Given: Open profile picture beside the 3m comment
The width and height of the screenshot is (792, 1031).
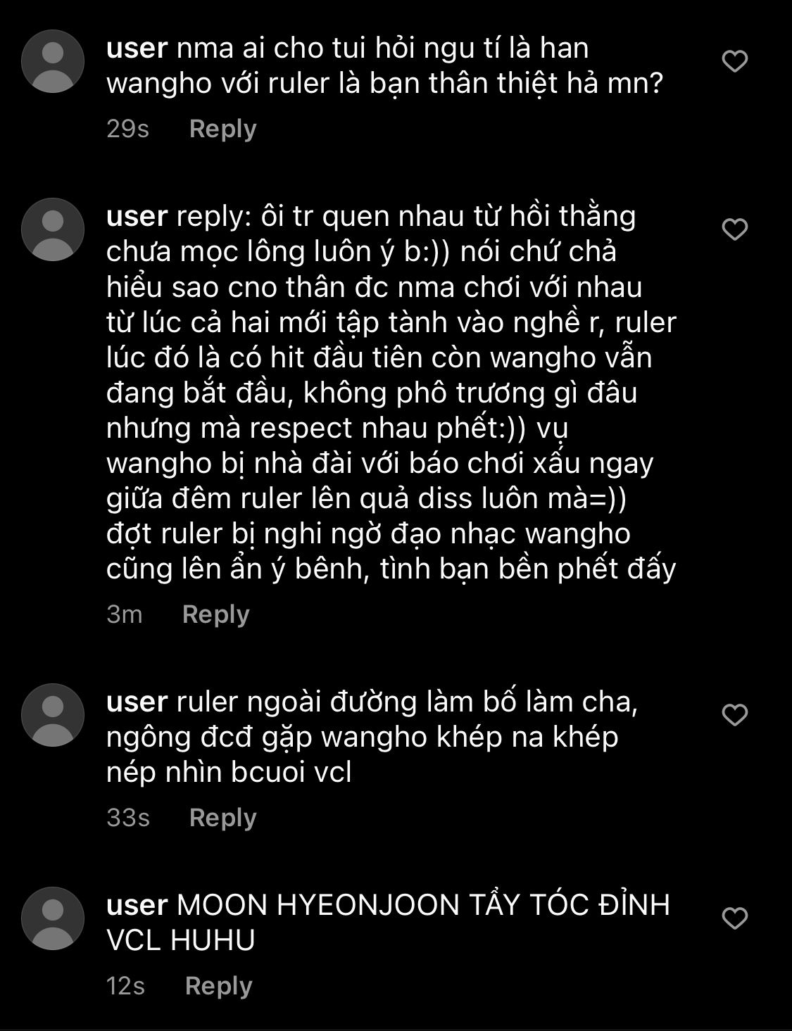Looking at the screenshot, I should 53,229.
